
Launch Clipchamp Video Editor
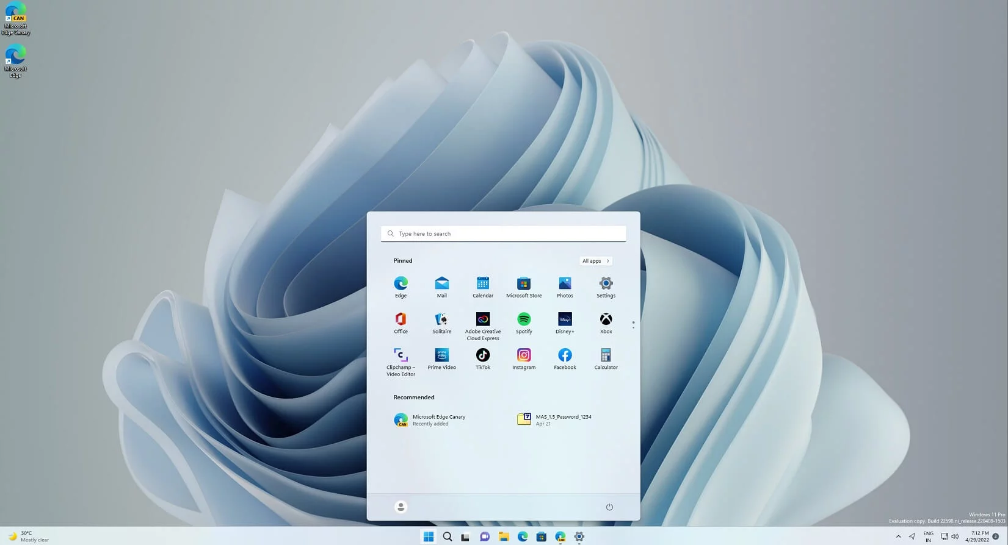pyautogui.click(x=401, y=361)
